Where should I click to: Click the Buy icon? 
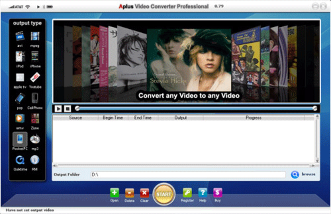(218, 193)
